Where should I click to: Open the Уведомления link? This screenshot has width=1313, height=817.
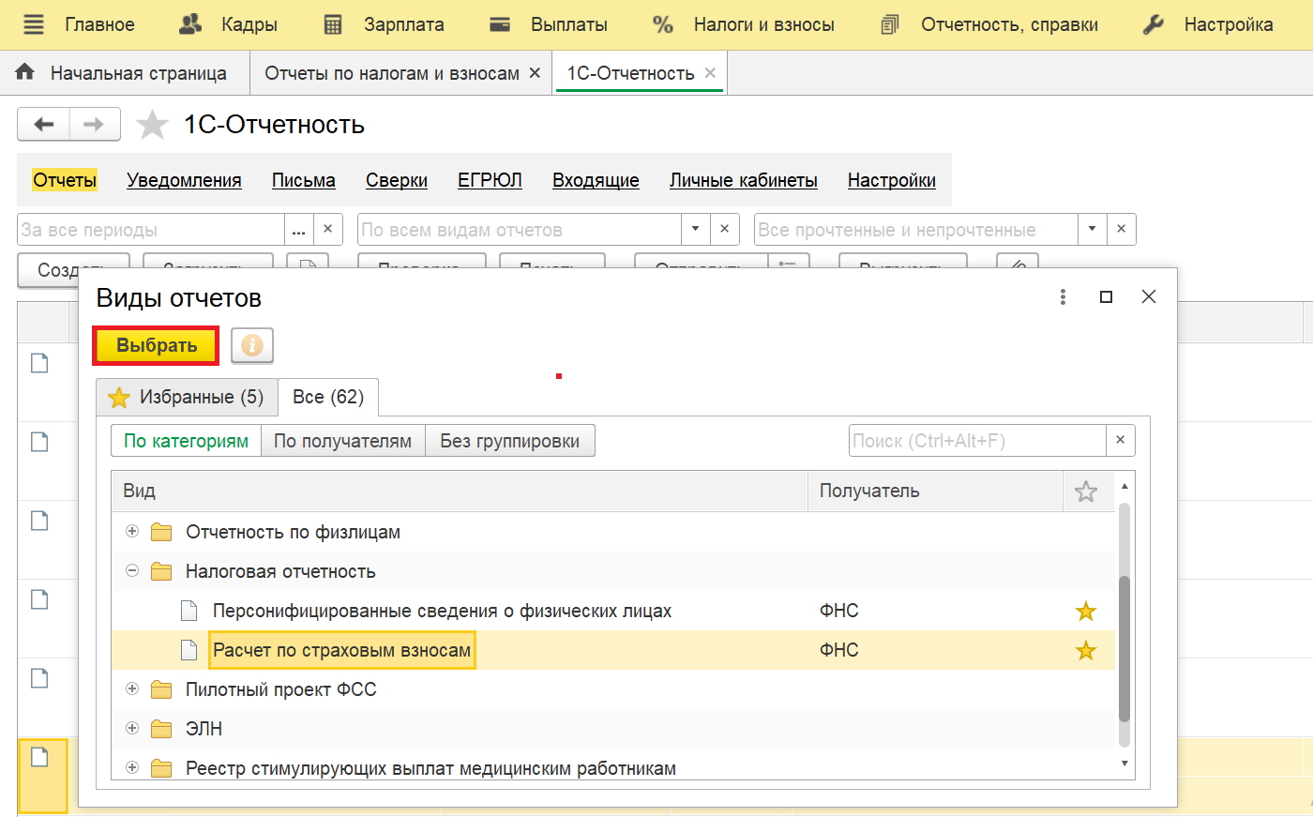[184, 181]
